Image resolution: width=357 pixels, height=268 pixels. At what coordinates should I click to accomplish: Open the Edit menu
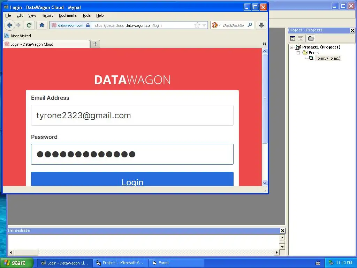pyautogui.click(x=20, y=15)
